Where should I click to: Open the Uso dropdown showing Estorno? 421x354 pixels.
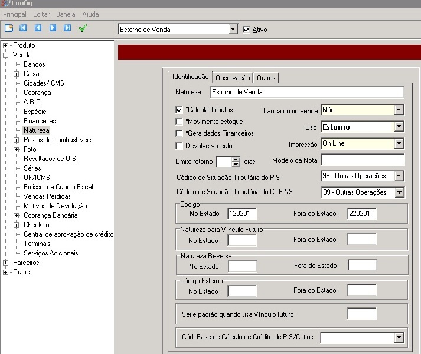click(x=399, y=127)
